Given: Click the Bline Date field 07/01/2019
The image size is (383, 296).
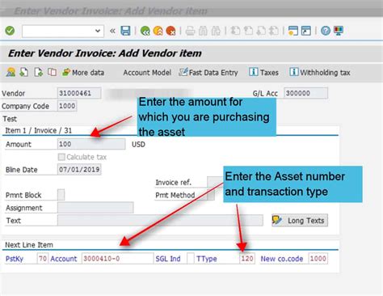Looking at the screenshot, I should 79,170.
